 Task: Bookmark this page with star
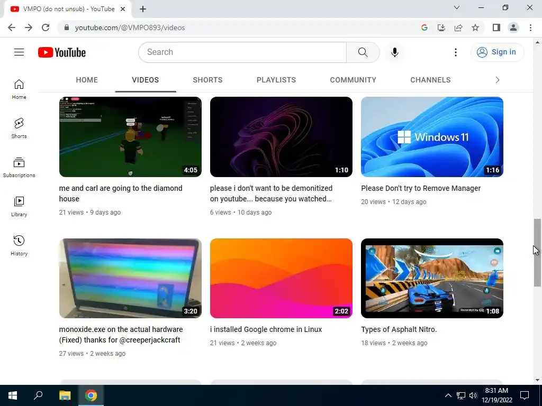pyautogui.click(x=475, y=27)
